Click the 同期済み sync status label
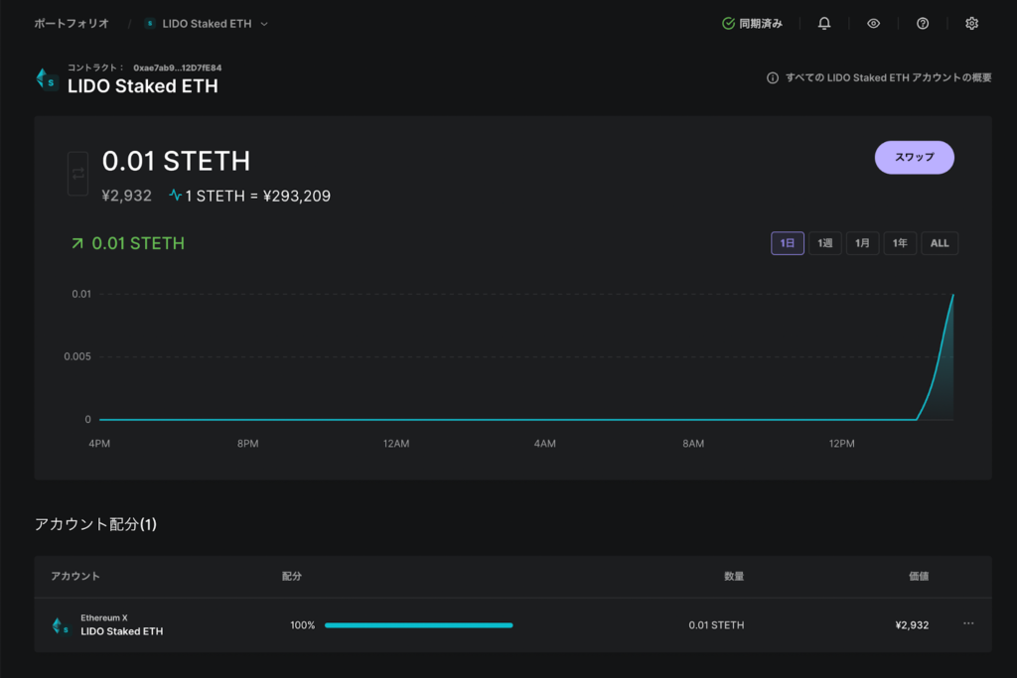1017x678 pixels. (x=761, y=24)
